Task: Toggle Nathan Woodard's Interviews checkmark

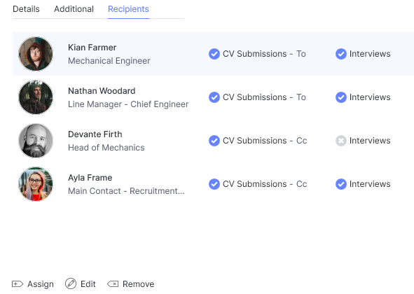Action: 341,97
